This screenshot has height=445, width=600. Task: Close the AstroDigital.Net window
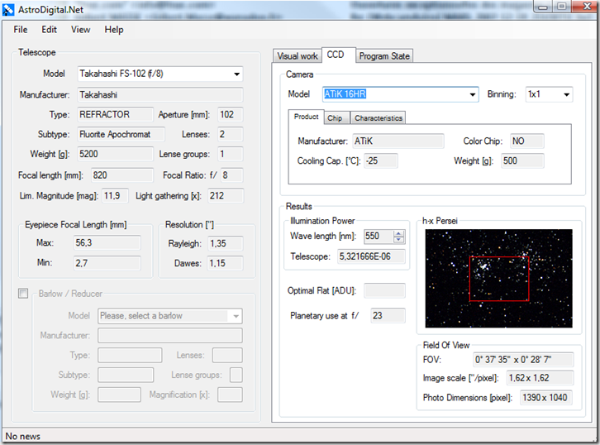(585, 7)
